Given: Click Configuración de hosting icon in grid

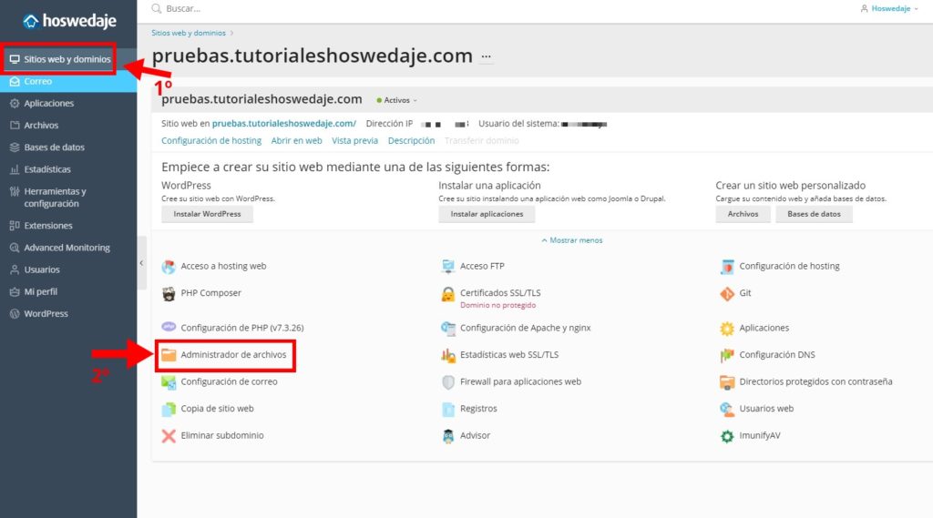Looking at the screenshot, I should [x=727, y=267].
